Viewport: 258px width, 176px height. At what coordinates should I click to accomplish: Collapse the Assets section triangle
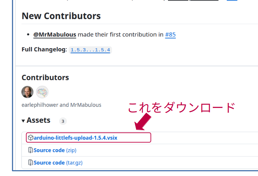tap(23, 121)
